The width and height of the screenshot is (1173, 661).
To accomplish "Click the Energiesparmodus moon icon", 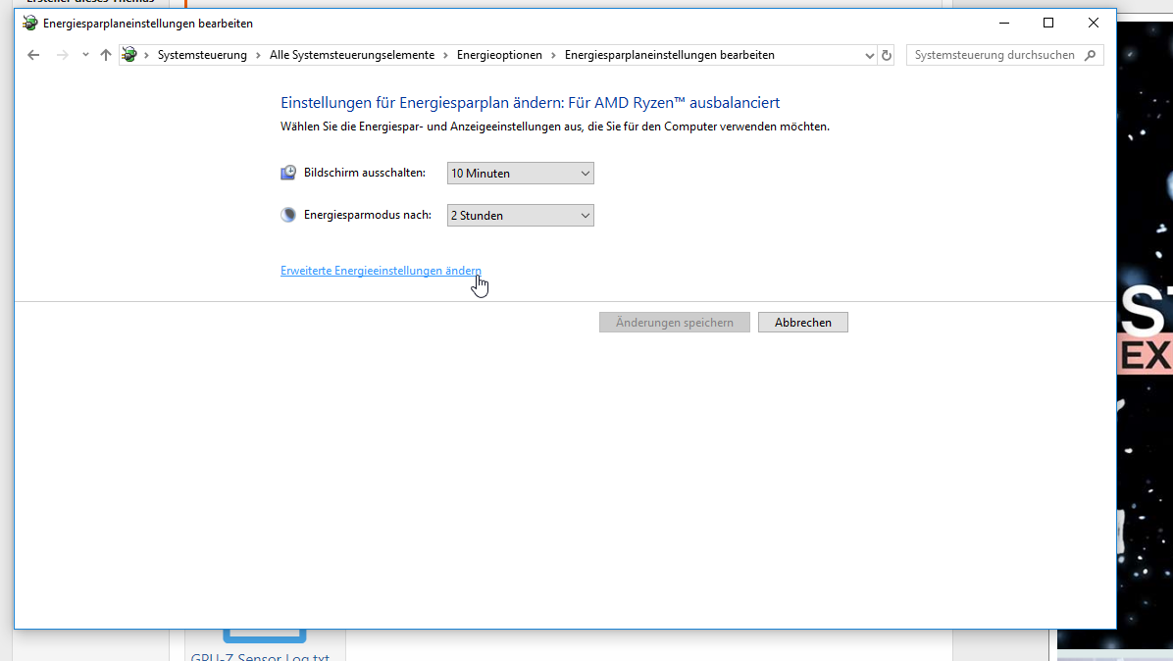I will coord(288,215).
